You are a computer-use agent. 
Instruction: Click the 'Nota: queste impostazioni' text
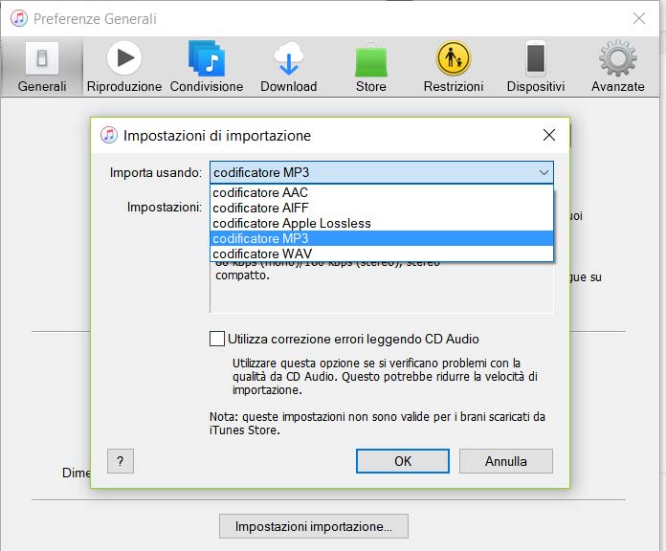377,423
